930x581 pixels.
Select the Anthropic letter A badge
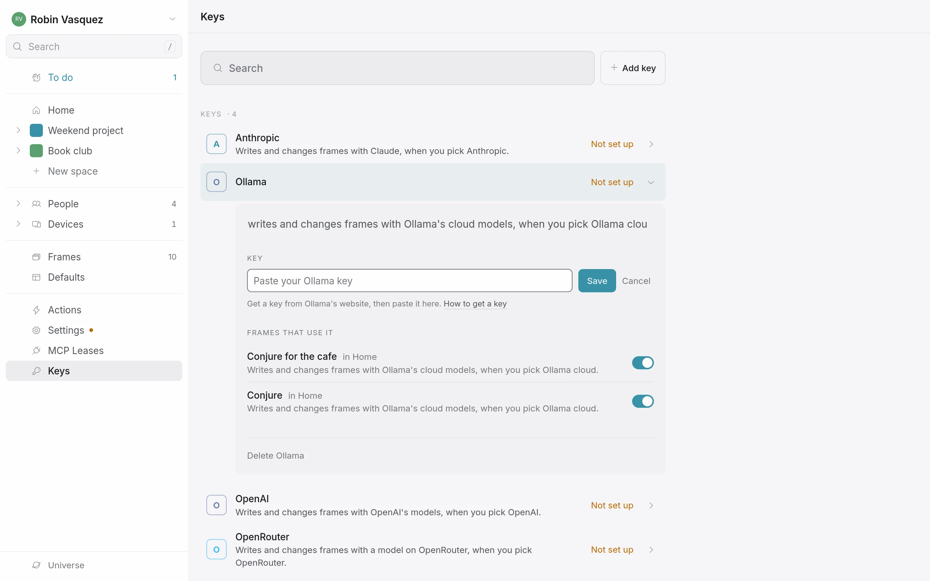pos(217,144)
